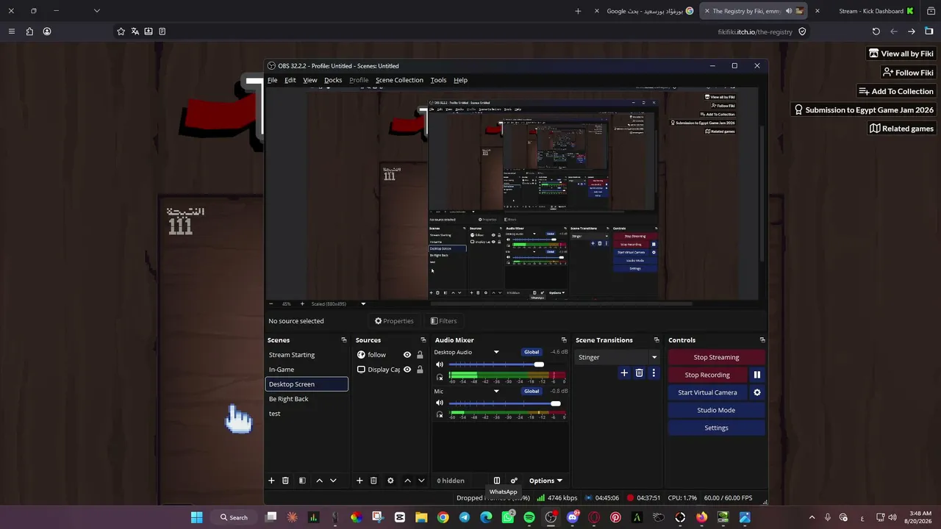Open the File menu in OBS
Screen dimensions: 941x529
[x=272, y=80]
